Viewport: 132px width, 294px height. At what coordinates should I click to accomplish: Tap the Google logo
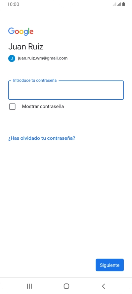point(21,31)
